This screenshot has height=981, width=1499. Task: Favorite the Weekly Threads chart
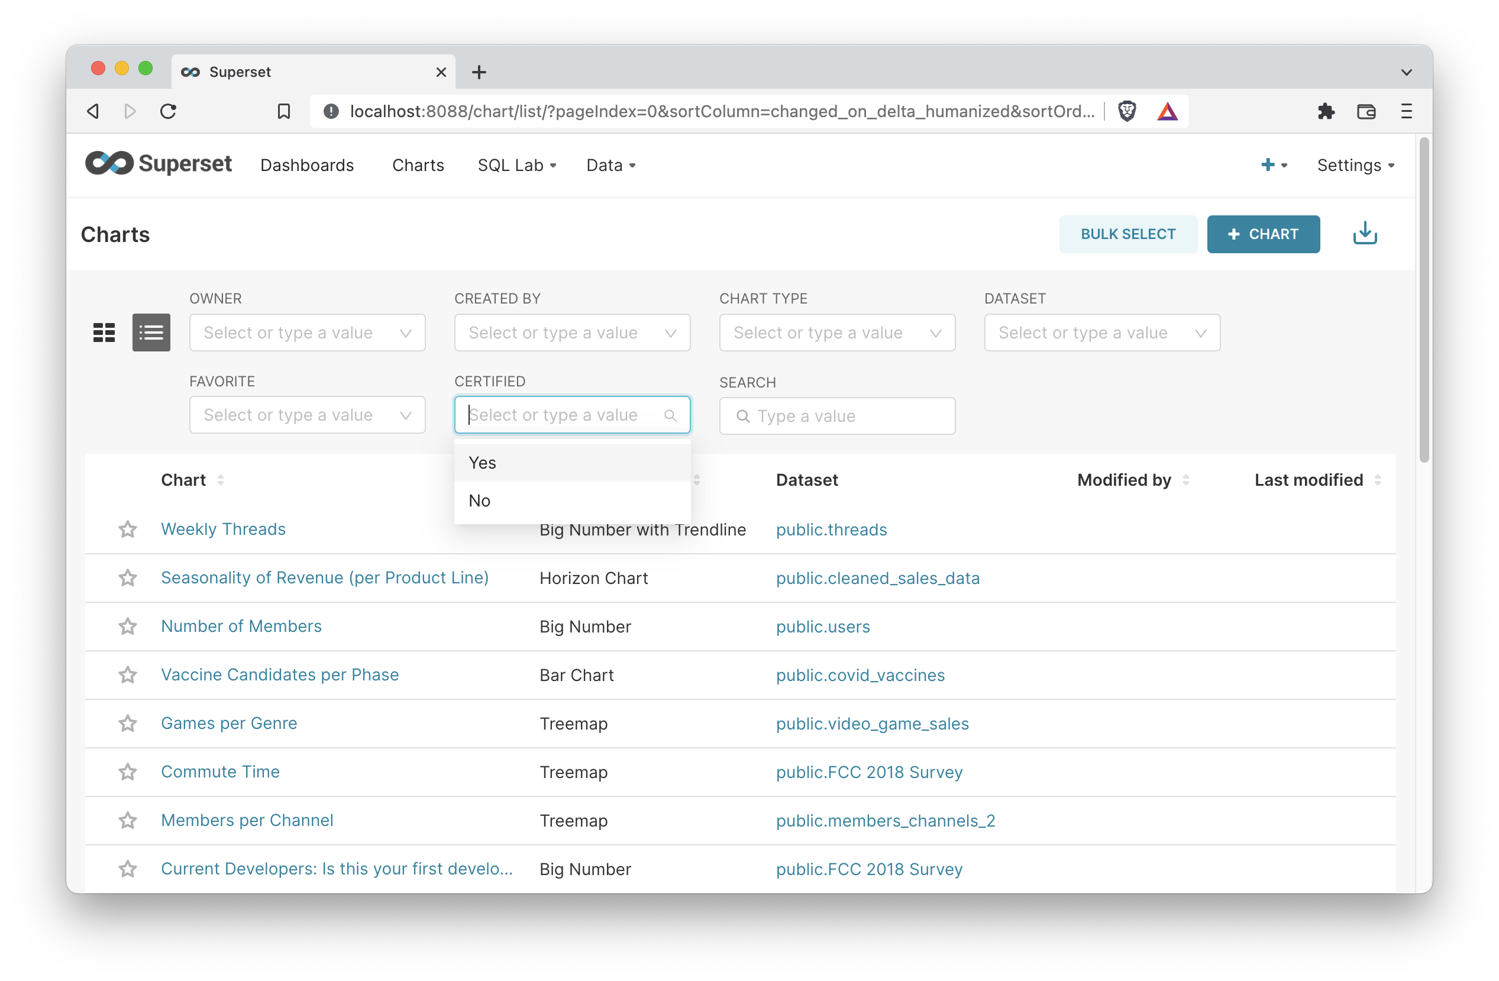tap(128, 529)
